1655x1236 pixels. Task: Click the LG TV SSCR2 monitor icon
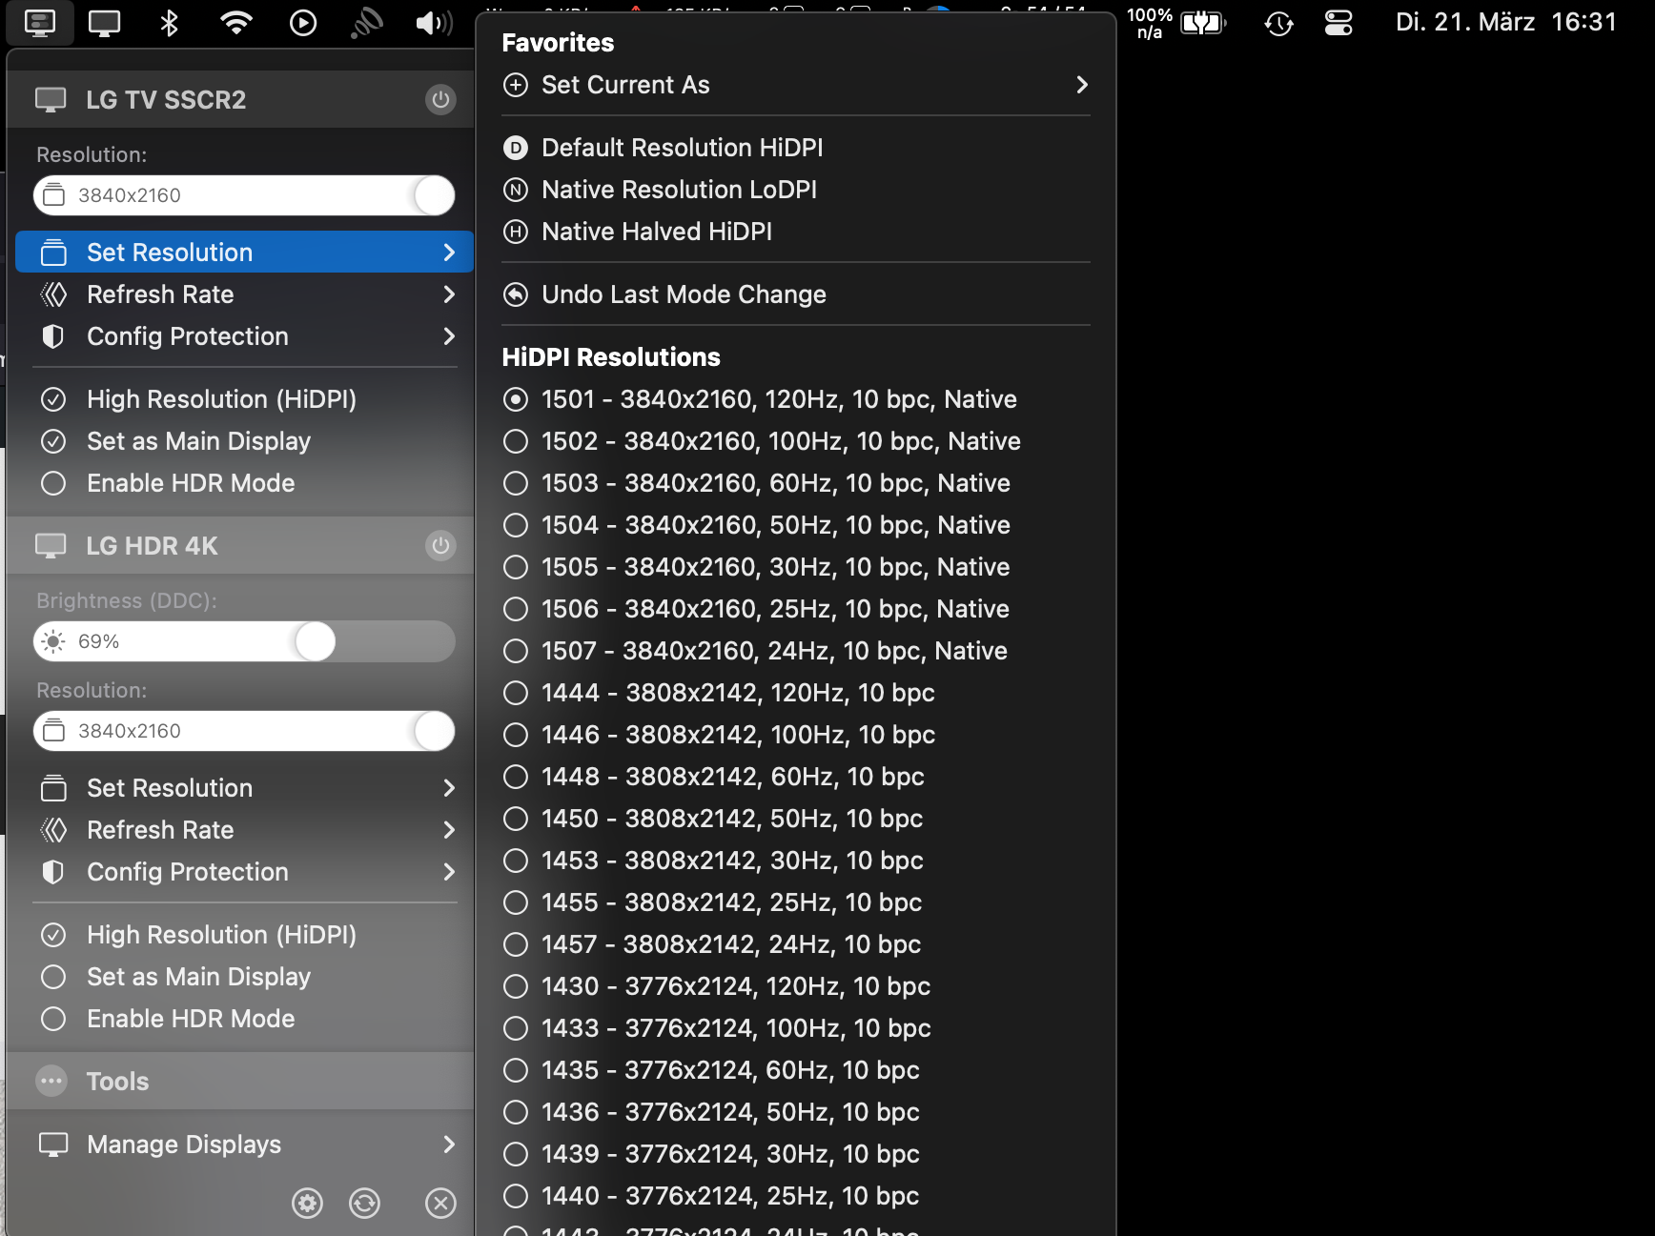(51, 99)
